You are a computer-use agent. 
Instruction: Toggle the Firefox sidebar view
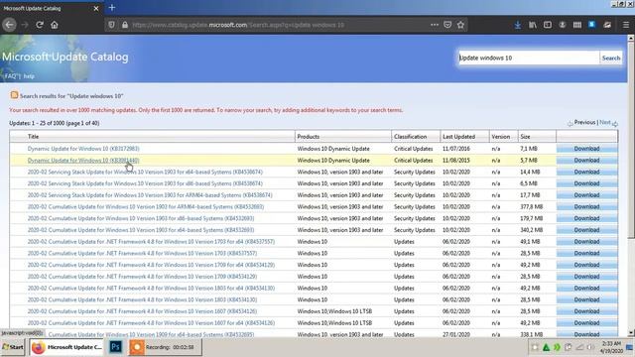(x=548, y=25)
